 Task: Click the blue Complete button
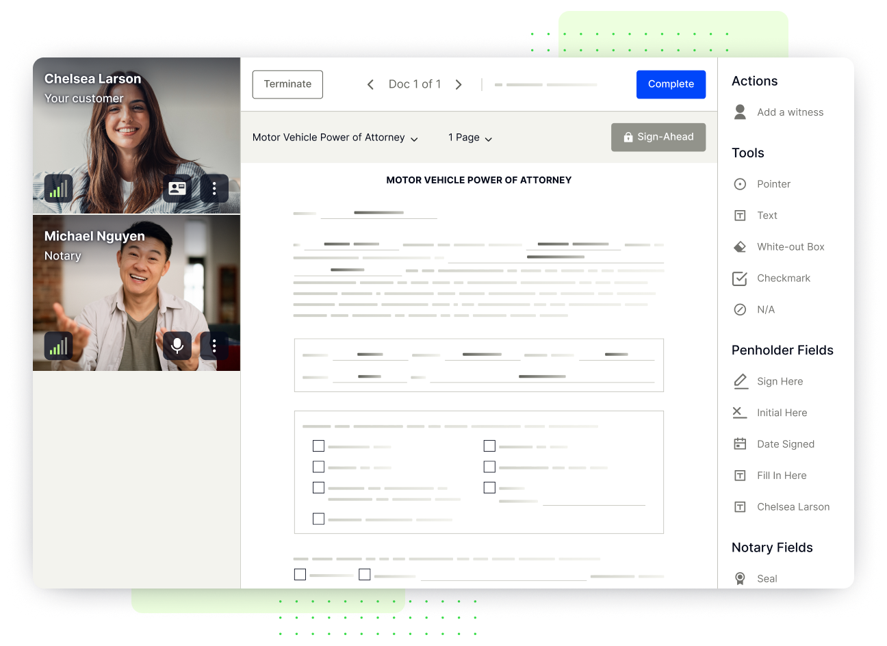[x=671, y=84]
